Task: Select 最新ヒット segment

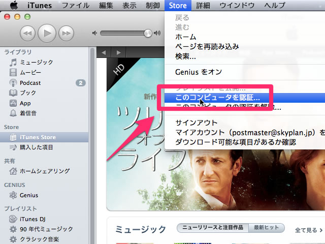Action: pos(267,228)
